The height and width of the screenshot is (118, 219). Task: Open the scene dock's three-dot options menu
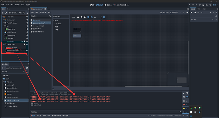(x=27, y=13)
